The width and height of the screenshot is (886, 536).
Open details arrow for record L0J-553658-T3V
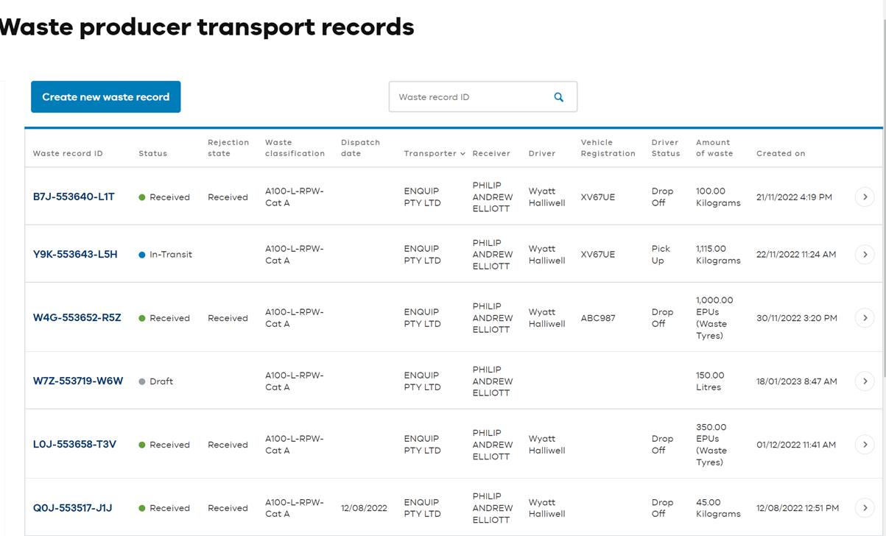click(865, 445)
